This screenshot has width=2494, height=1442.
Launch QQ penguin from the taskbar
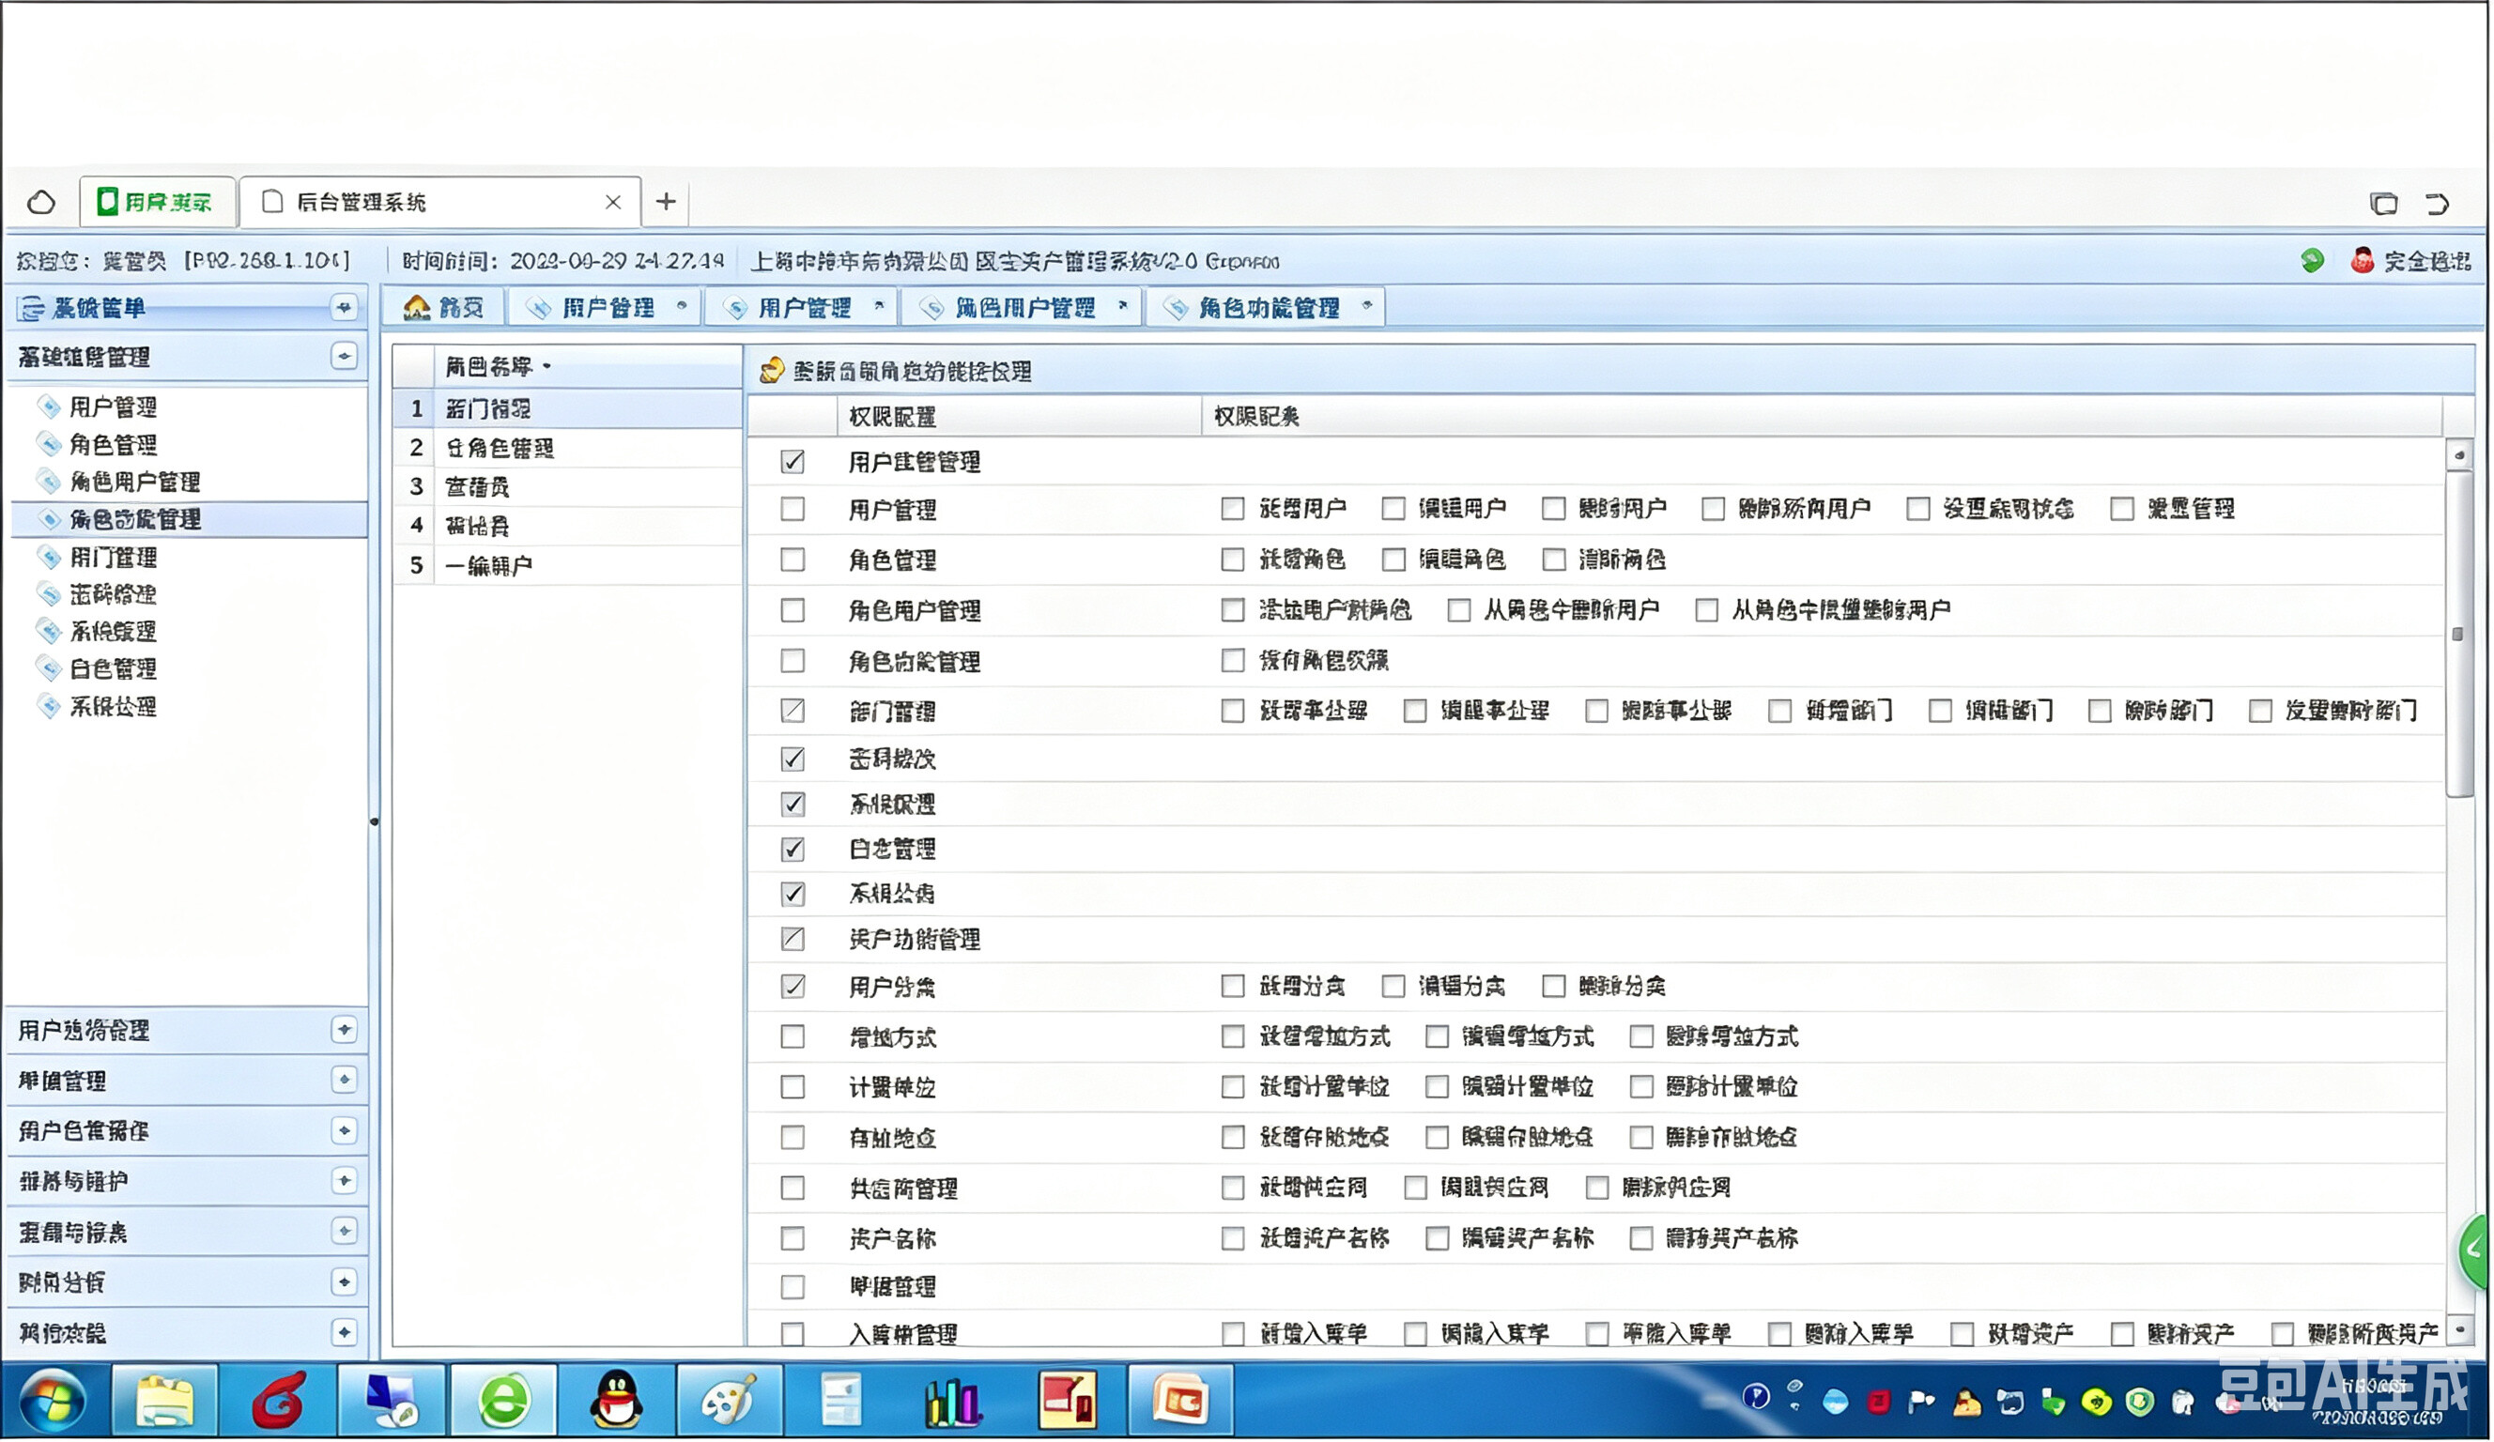tap(617, 1401)
